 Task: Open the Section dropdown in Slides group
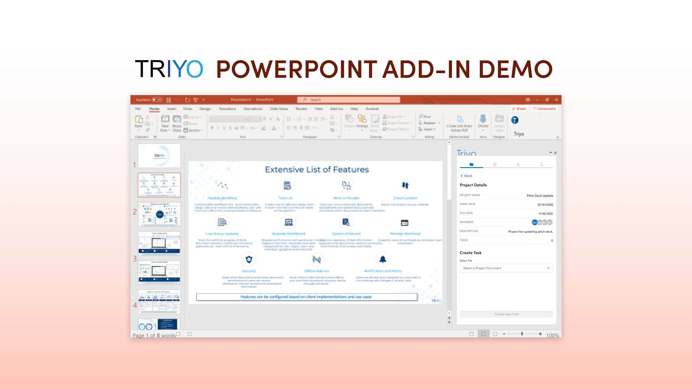193,130
